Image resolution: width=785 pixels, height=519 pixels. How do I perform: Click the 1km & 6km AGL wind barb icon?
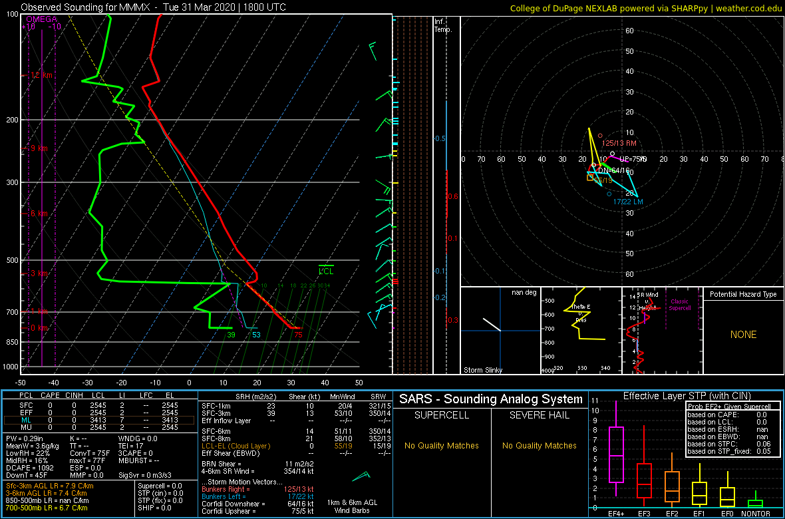tap(361, 475)
